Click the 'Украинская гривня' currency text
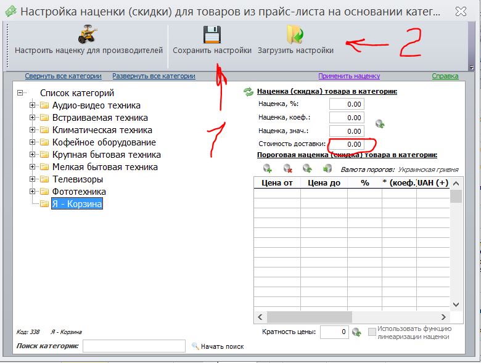The image size is (481, 363). coord(428,169)
